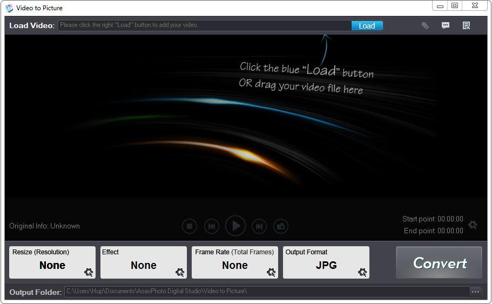The image size is (492, 304).
Task: Open the feedback speech bubble icon
Action: tap(446, 25)
